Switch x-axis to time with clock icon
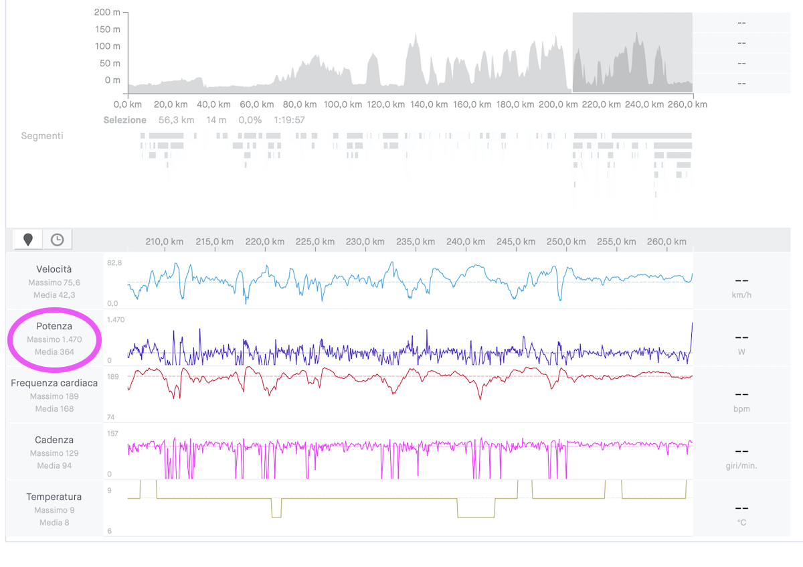This screenshot has height=567, width=803. (x=58, y=240)
